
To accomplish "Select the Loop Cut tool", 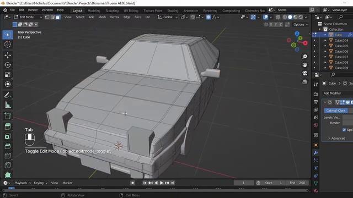I will pyautogui.click(x=8, y=156).
